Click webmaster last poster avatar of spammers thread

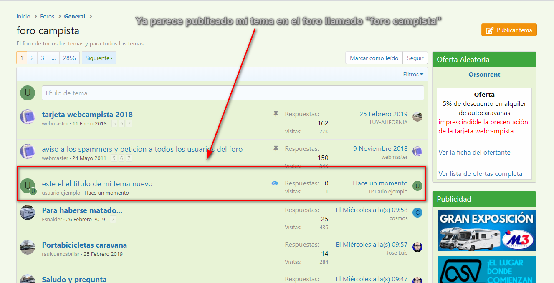pos(417,151)
